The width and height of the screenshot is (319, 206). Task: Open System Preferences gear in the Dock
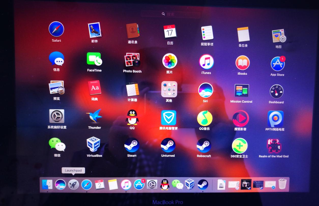152,185
